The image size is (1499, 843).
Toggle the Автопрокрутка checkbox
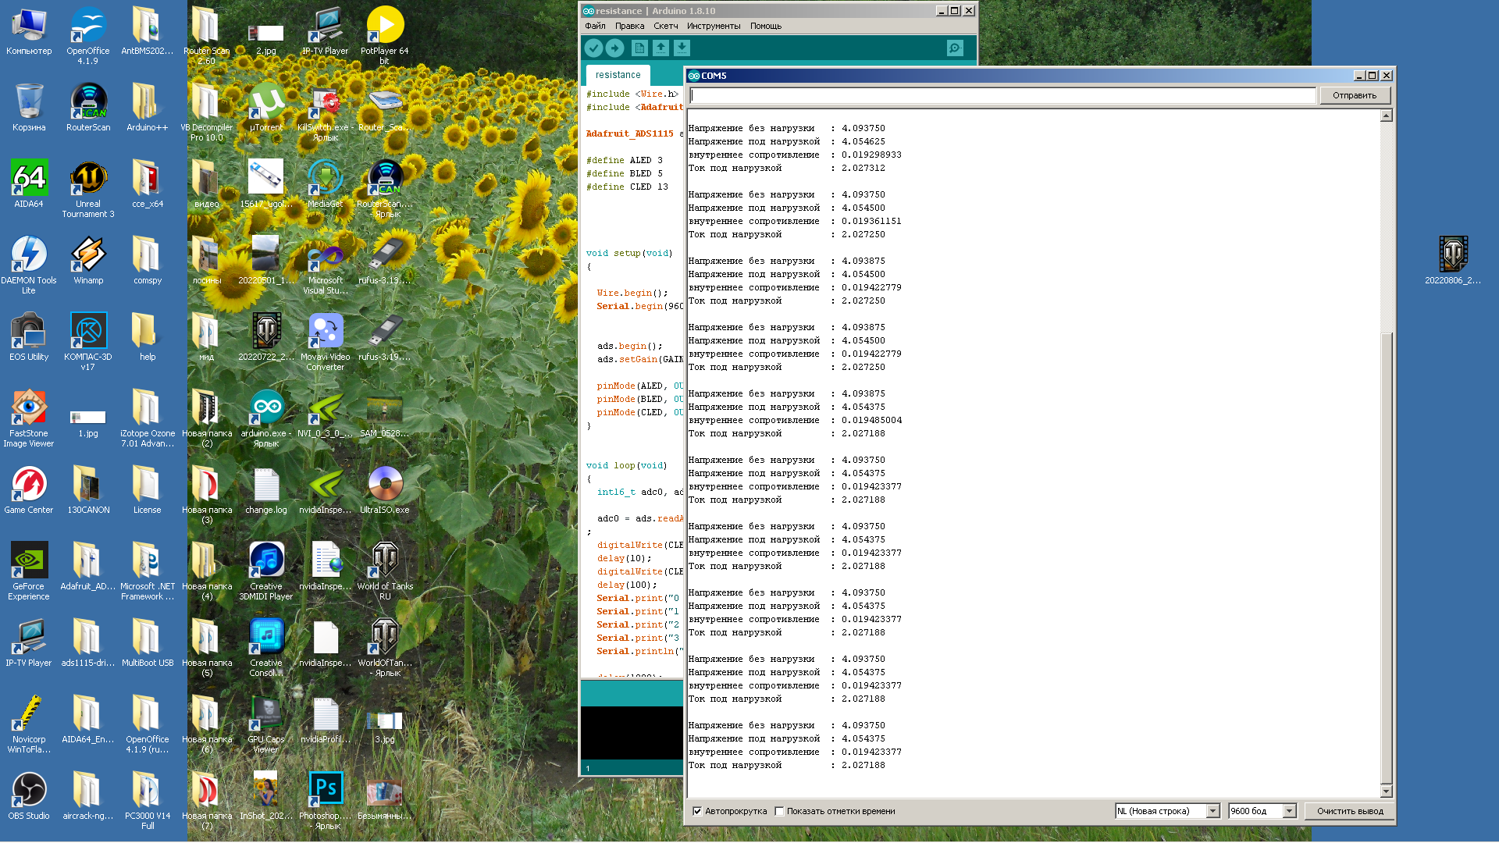[697, 811]
